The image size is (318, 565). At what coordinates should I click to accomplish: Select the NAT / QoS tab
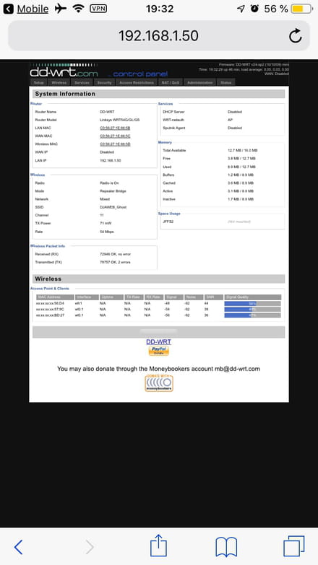click(171, 82)
